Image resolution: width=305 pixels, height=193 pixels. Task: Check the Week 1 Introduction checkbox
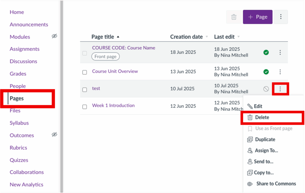85,107
